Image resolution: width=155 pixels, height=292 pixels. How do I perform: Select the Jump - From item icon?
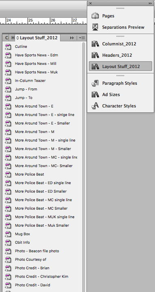coord(8,89)
